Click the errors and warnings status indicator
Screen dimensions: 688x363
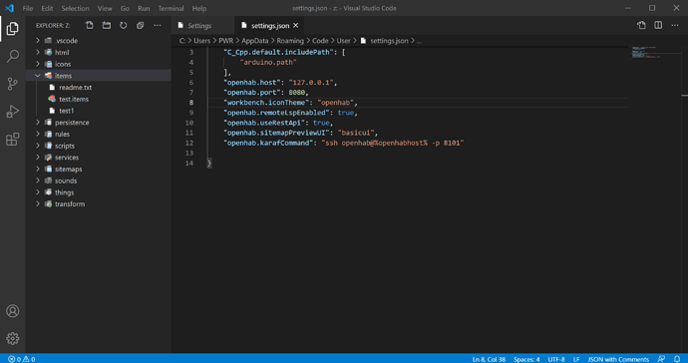pos(22,359)
